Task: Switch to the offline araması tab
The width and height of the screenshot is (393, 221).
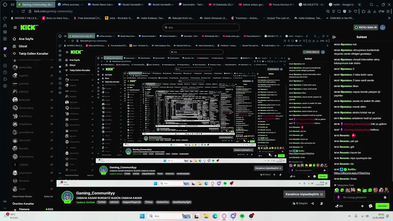Action: coord(70,5)
